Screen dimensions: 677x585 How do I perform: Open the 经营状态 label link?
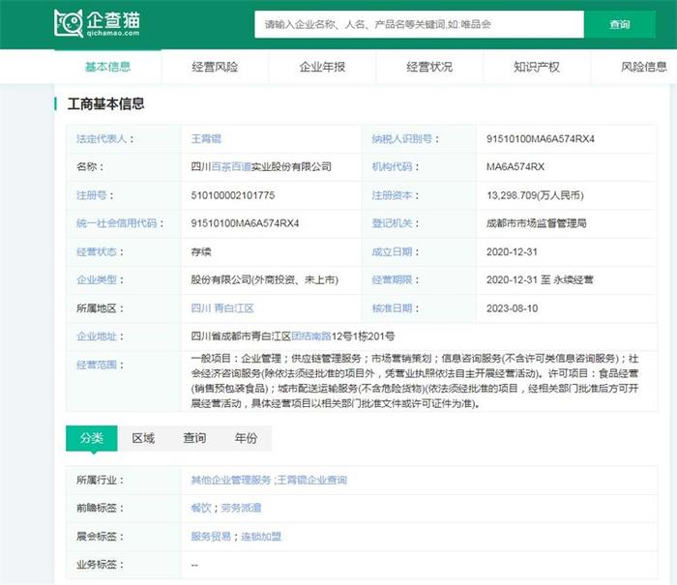(97, 251)
